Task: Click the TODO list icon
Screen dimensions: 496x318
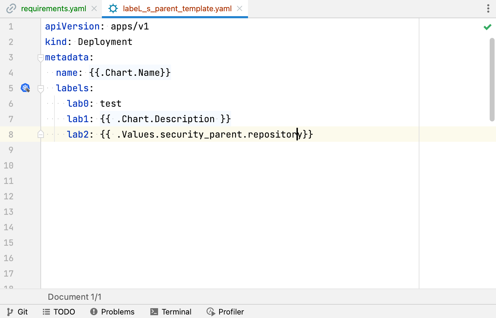Action: pos(46,312)
